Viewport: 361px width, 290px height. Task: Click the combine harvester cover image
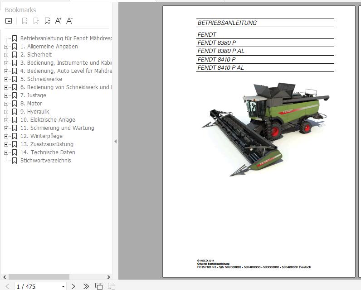[x=266, y=129]
